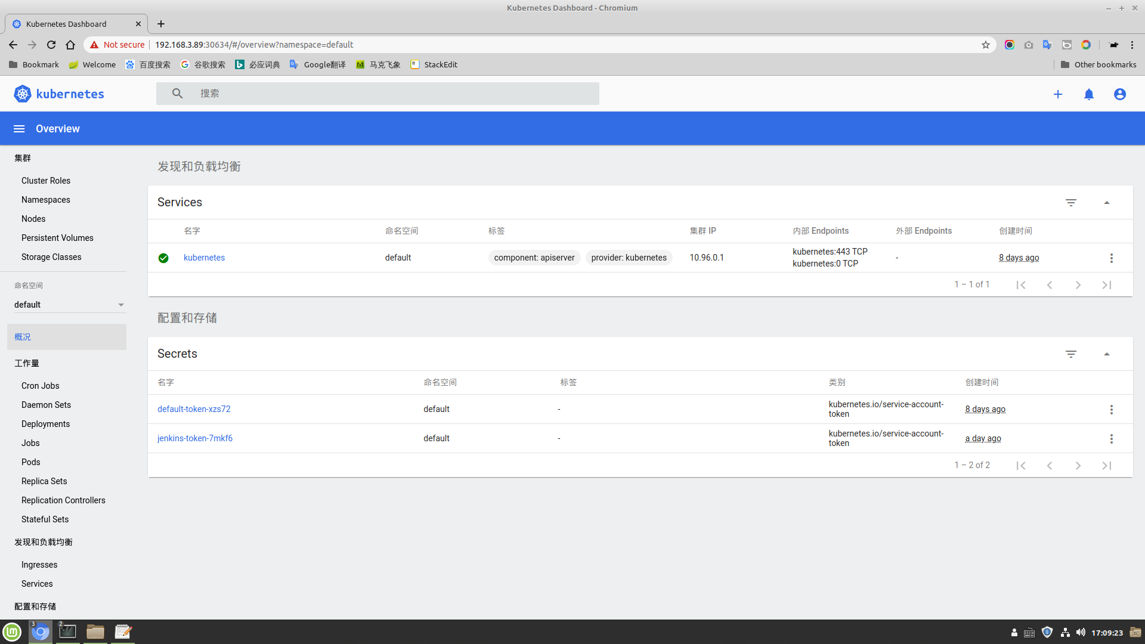Viewport: 1145px width, 644px height.
Task: Open Replica Sets in sidebar
Action: (44, 481)
